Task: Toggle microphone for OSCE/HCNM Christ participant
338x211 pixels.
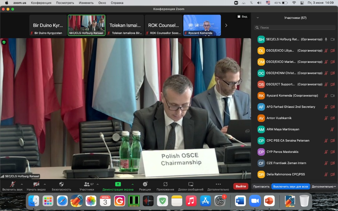Action: (x=326, y=73)
